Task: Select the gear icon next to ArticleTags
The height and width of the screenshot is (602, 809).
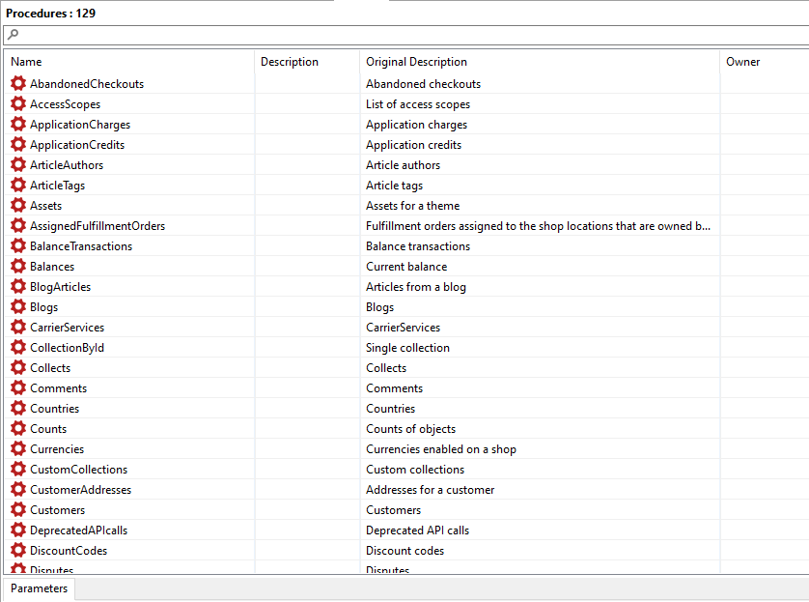Action: click(x=18, y=186)
